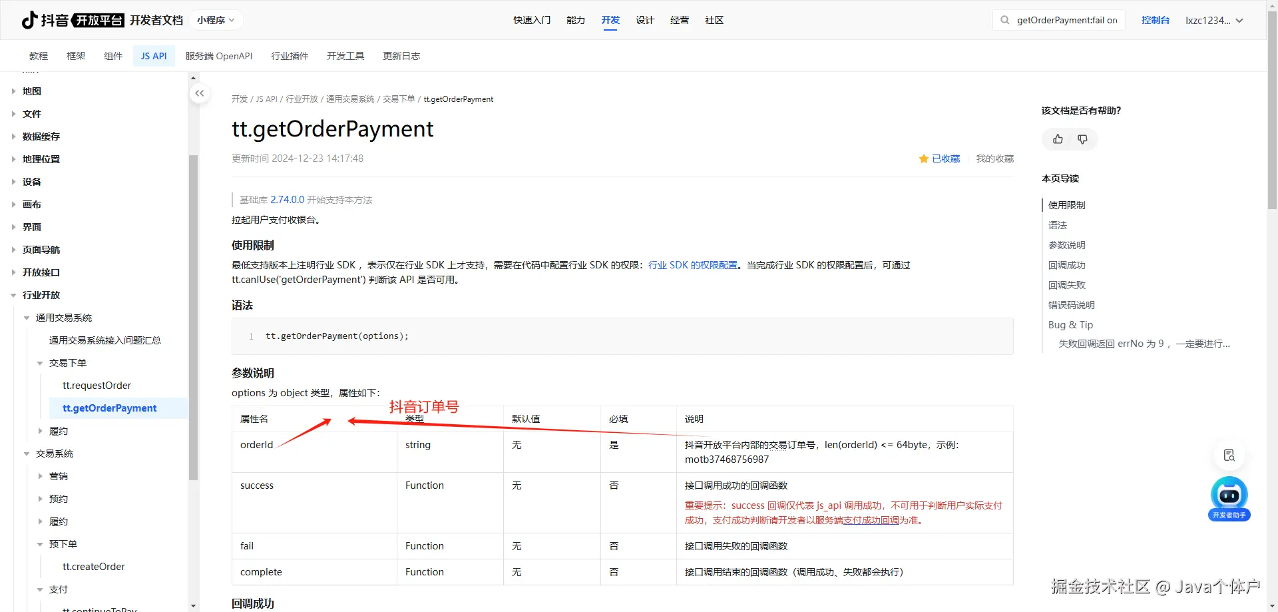The width and height of the screenshot is (1278, 612).
Task: Switch to the 教程 tab
Action: point(39,56)
